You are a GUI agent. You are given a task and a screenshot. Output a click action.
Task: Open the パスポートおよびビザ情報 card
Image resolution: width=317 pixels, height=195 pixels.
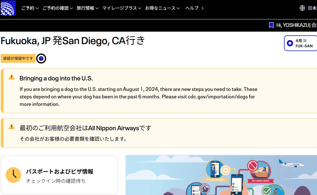(x=59, y=175)
